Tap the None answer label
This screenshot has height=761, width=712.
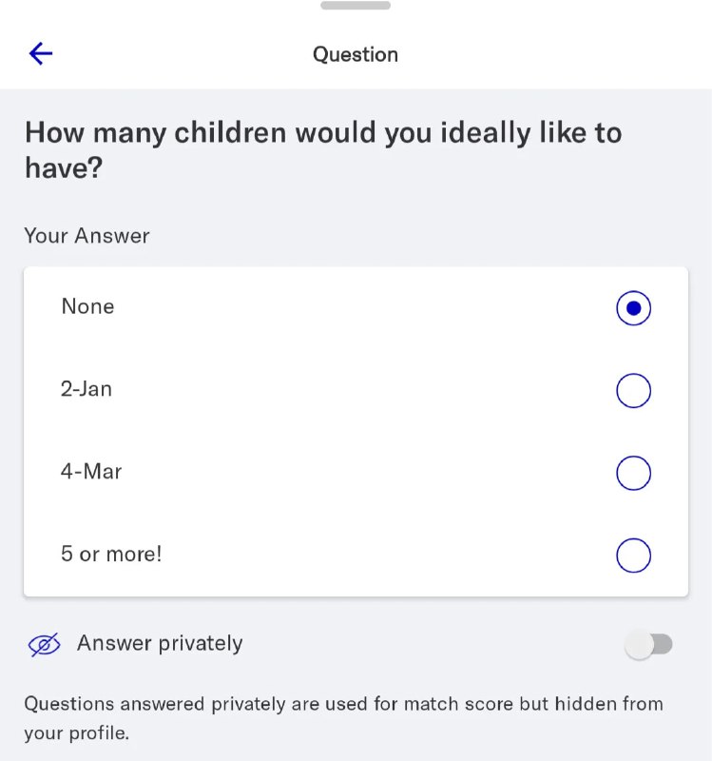click(x=87, y=306)
